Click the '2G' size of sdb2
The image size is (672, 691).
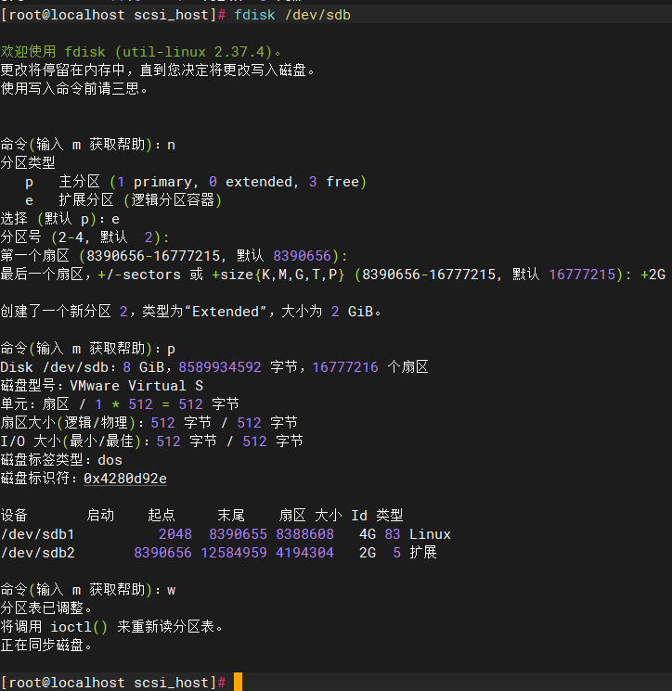click(x=368, y=553)
